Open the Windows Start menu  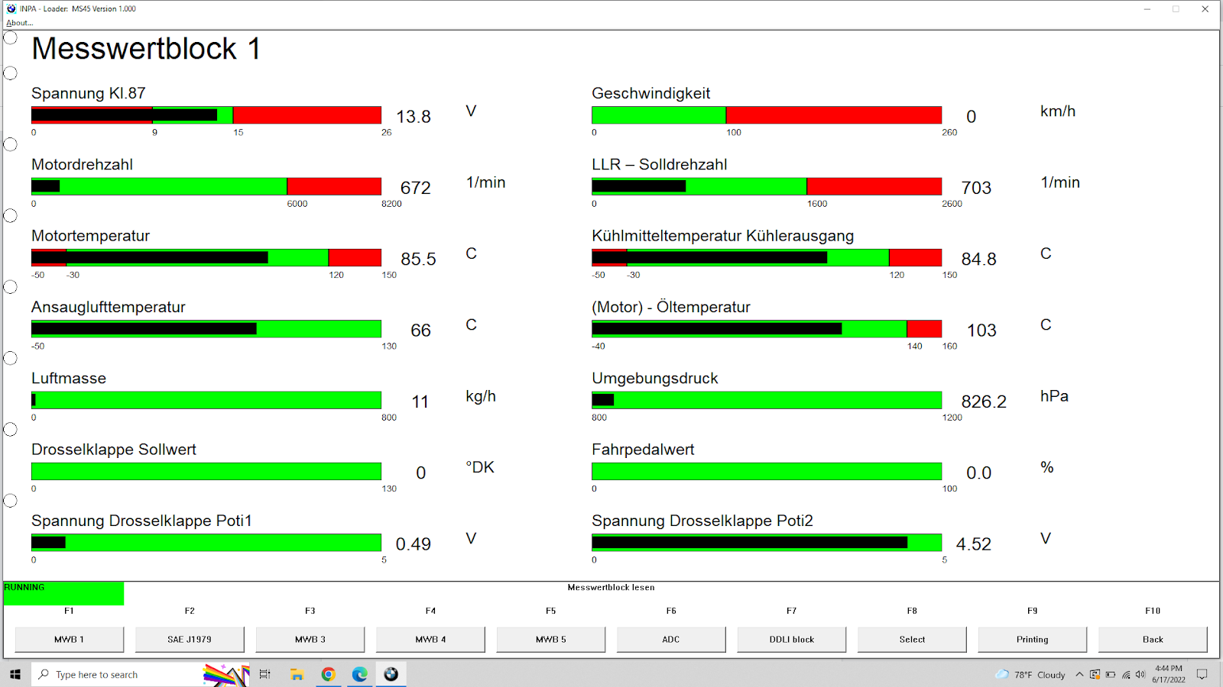pos(15,675)
